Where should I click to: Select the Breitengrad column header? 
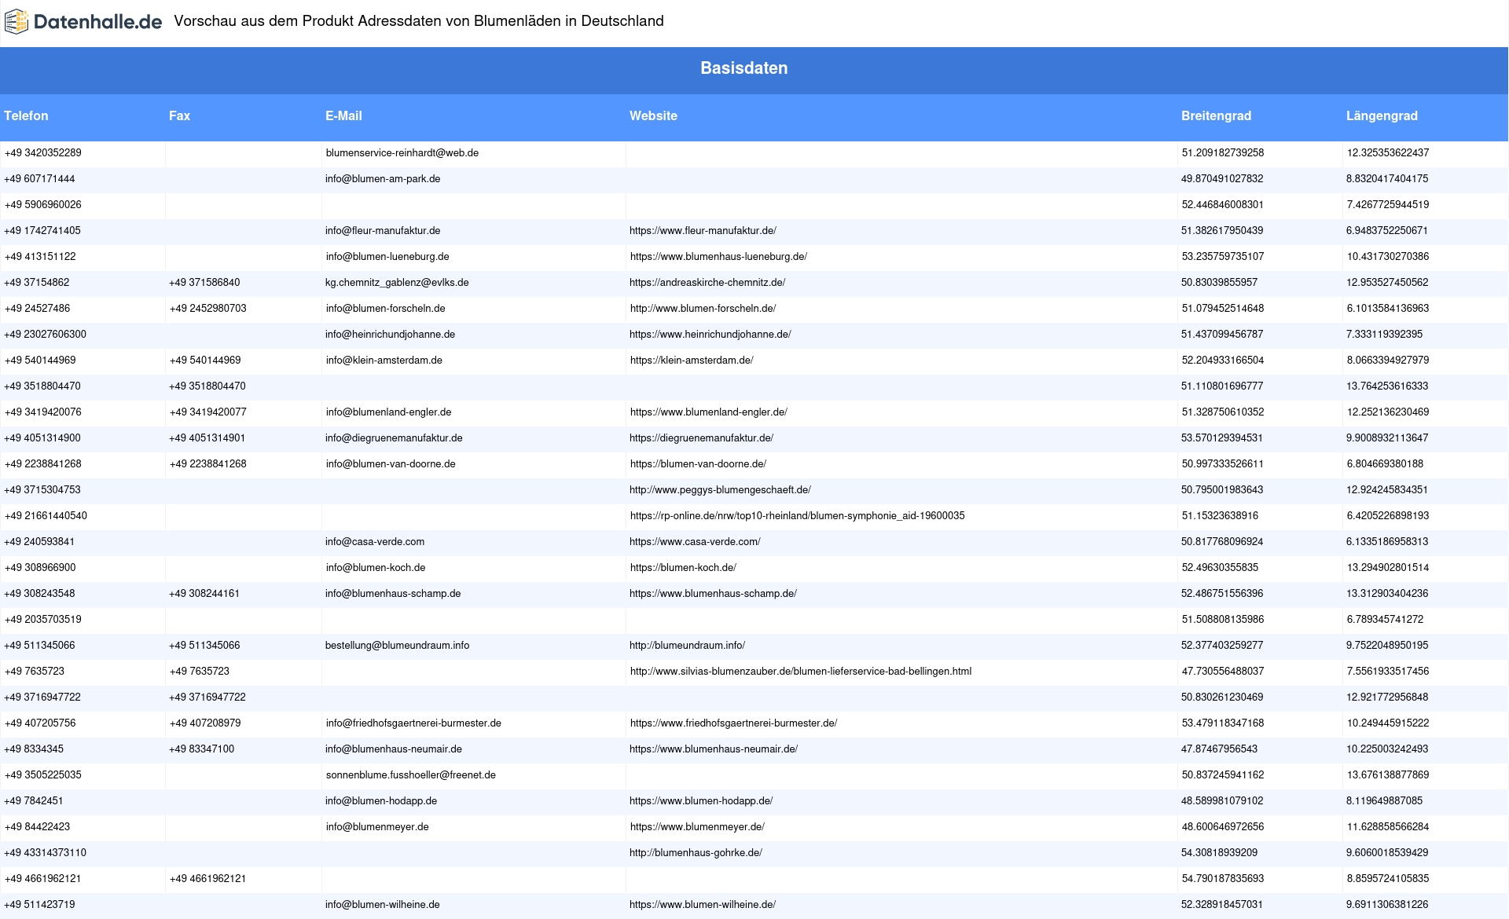[1216, 115]
